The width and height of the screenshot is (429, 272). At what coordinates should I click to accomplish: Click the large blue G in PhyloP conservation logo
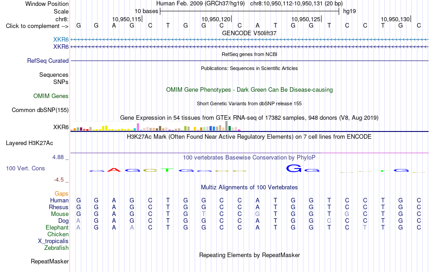point(294,168)
